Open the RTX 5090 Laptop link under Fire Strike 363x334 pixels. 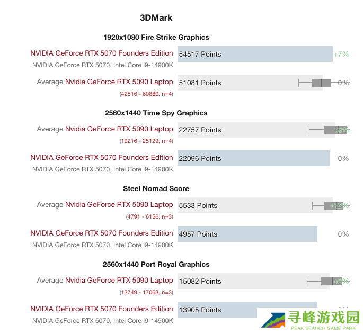tap(119, 82)
